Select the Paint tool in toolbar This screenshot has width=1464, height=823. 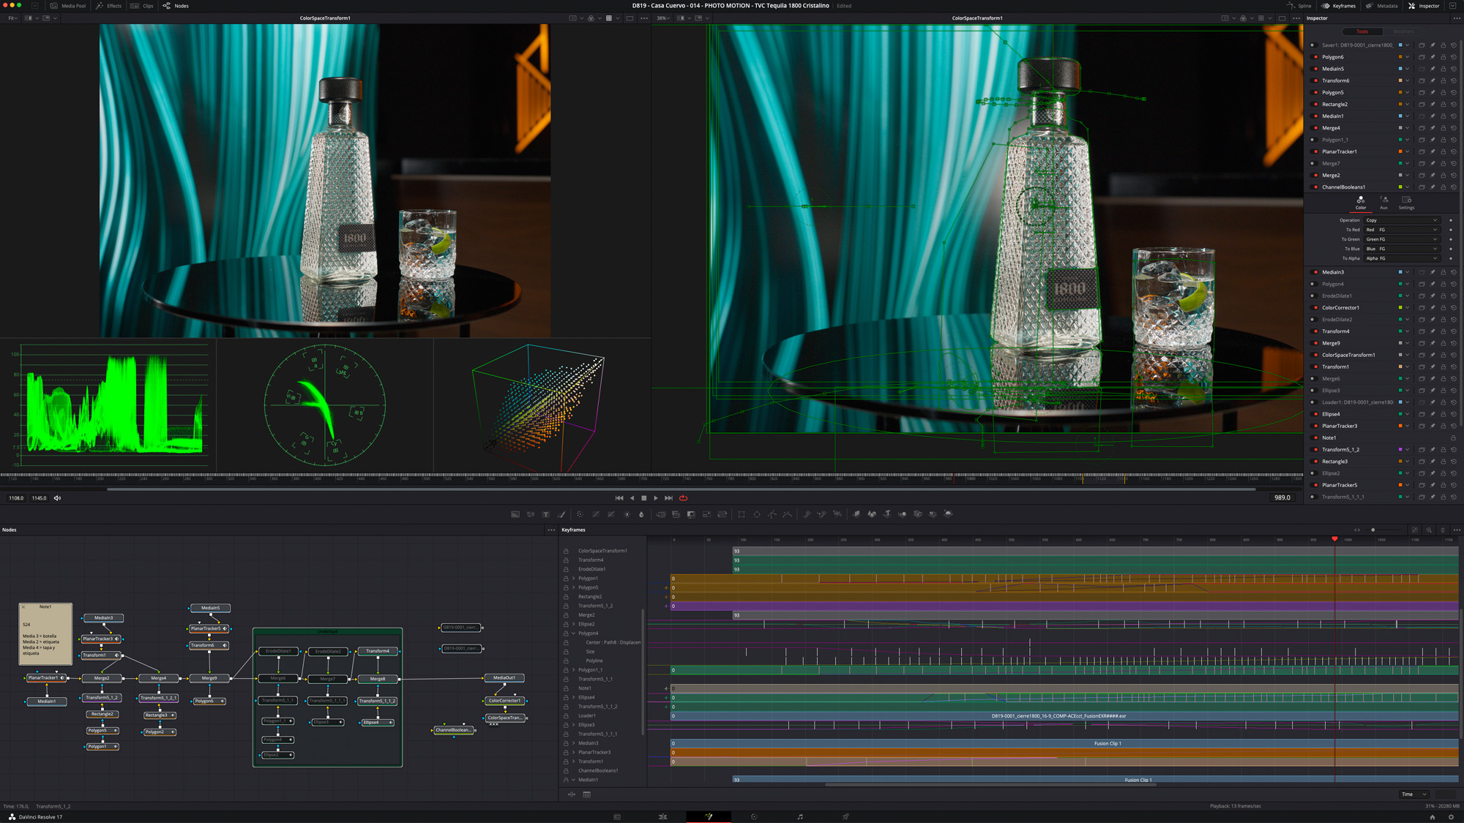click(561, 514)
